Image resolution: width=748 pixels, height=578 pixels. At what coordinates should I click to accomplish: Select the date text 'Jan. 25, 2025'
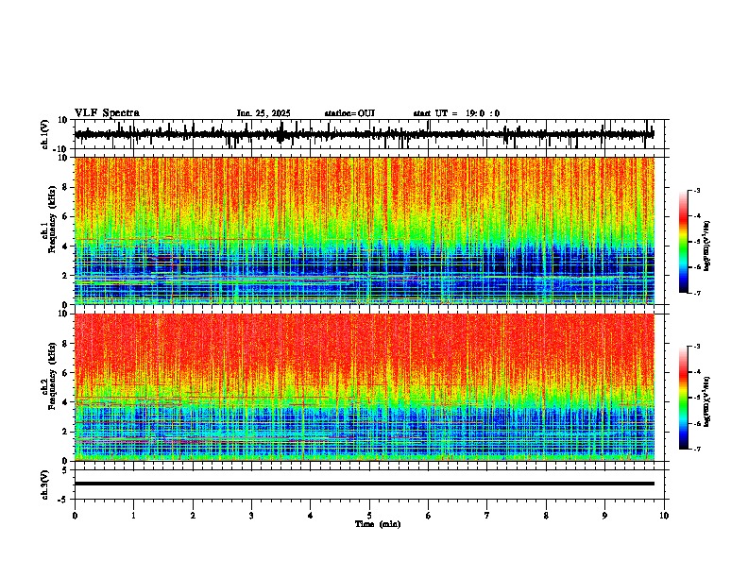click(263, 113)
